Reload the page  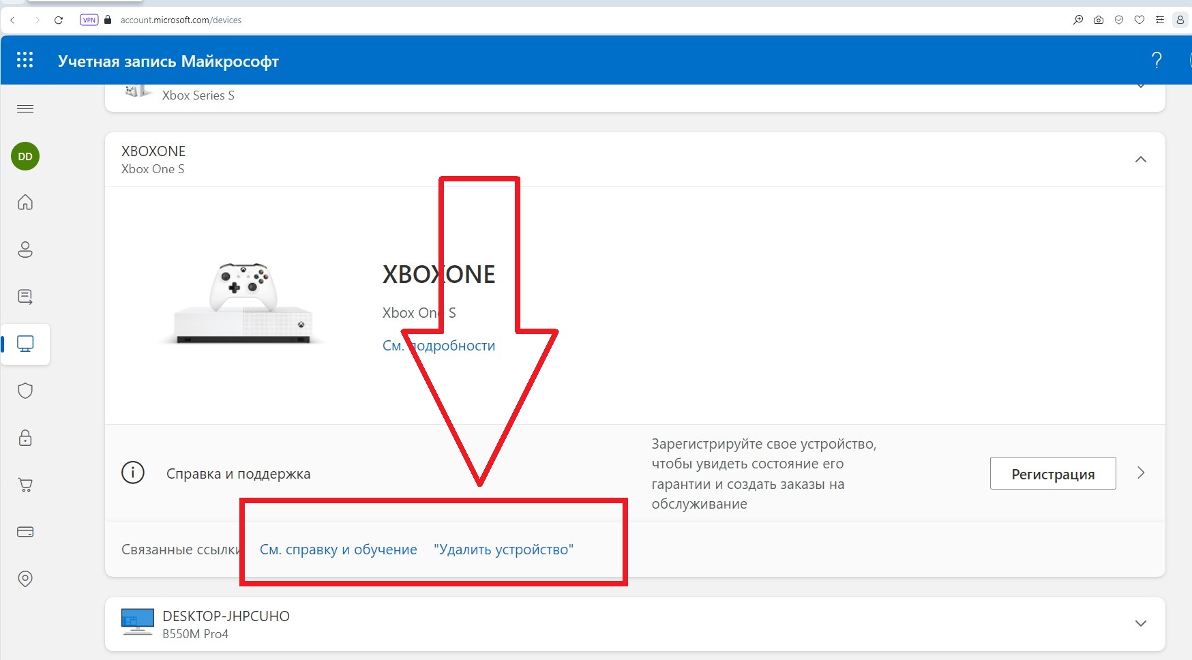click(x=59, y=20)
